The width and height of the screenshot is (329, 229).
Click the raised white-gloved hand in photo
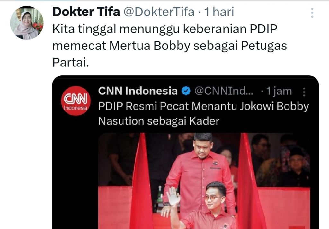pos(173,196)
